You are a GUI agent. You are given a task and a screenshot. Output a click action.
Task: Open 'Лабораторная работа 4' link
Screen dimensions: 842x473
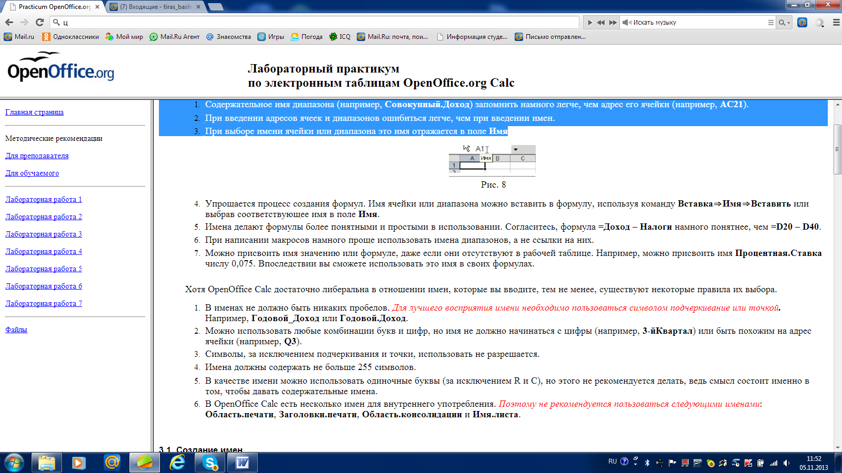coord(44,251)
